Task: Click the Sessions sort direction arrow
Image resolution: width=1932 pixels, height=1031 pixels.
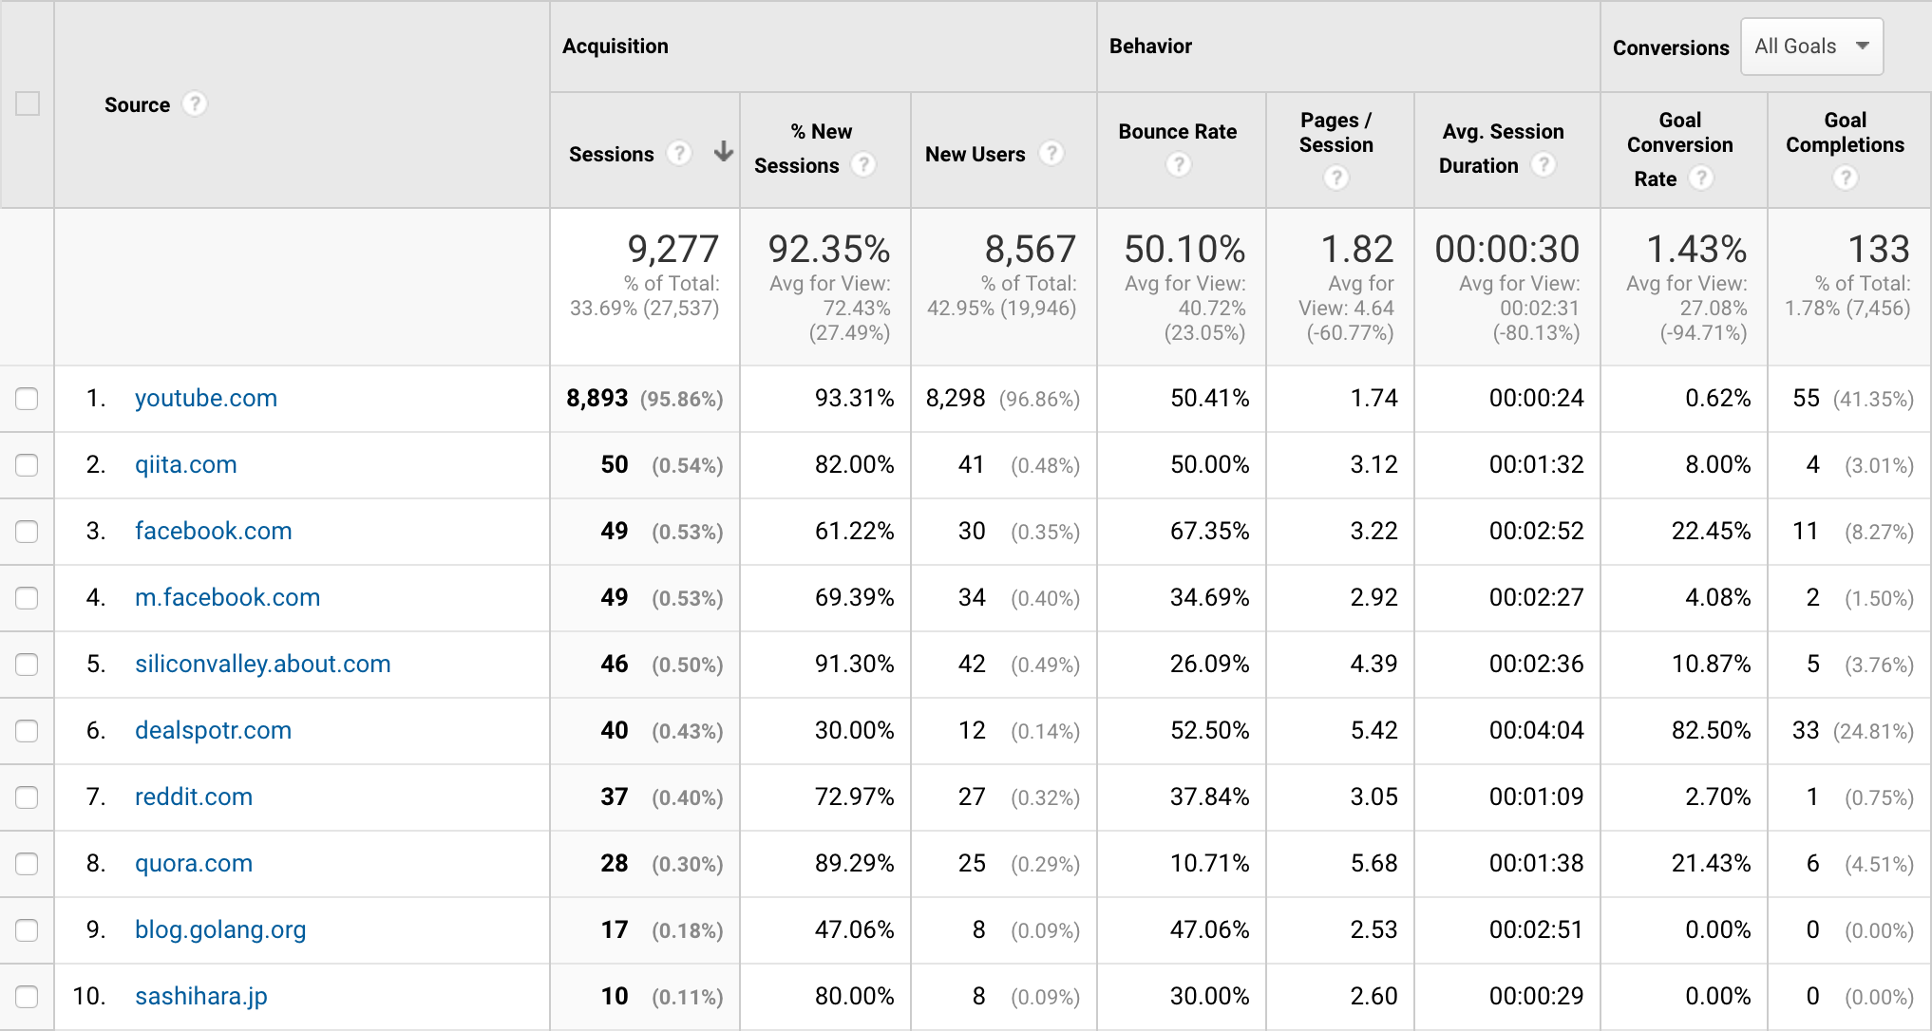Action: click(723, 152)
